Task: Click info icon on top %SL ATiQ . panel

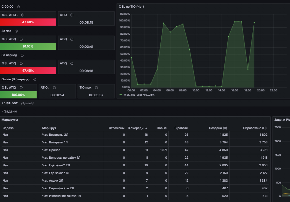Action: coord(23,15)
